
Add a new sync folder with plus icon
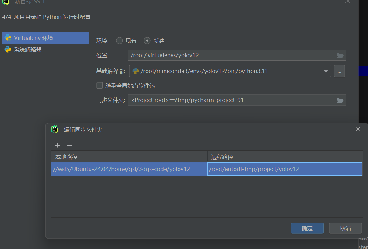click(x=58, y=145)
